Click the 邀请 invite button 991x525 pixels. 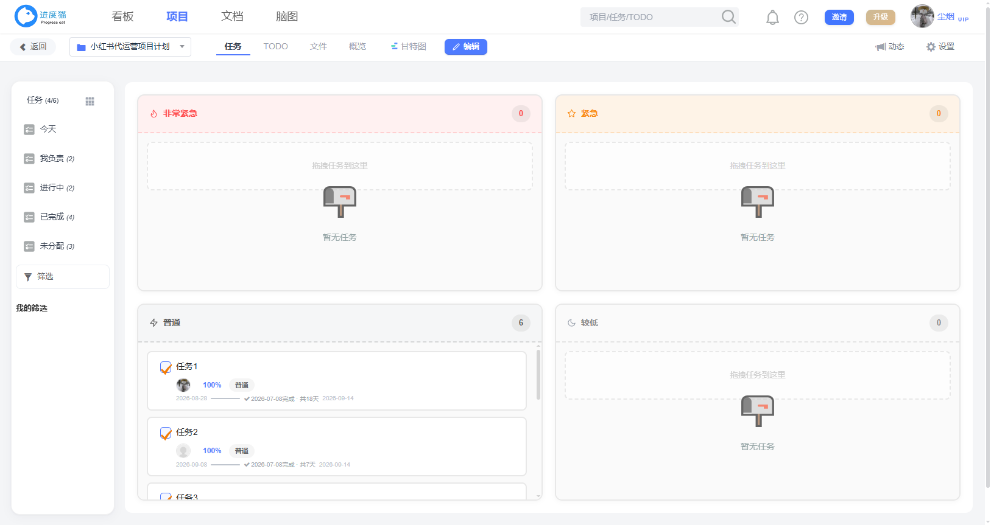(839, 17)
